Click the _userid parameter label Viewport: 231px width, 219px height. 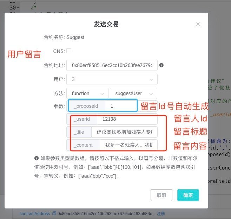81,119
